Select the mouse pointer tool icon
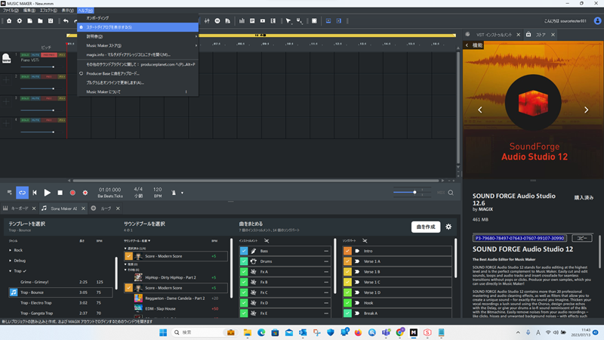Screen dimensions: 604x340 tap(288, 21)
